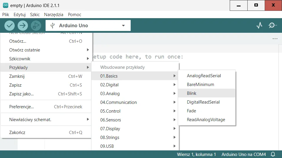The height and width of the screenshot is (158, 282).
Task: Open the Arduino Uno board selector dropdown
Action: coord(88,25)
